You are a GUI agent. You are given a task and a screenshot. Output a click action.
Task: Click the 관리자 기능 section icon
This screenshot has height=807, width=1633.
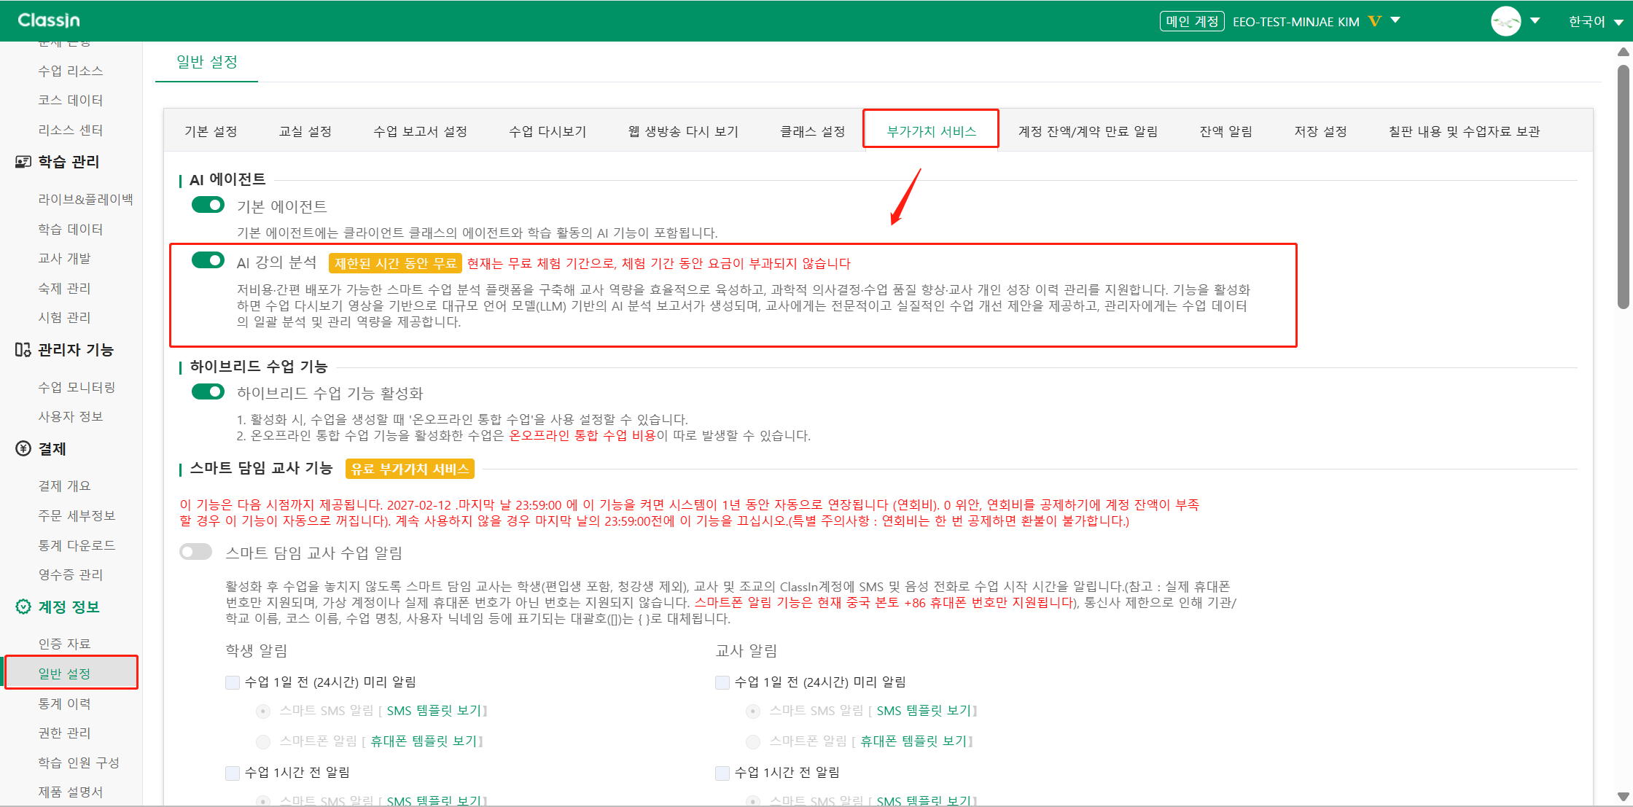pyautogui.click(x=23, y=350)
